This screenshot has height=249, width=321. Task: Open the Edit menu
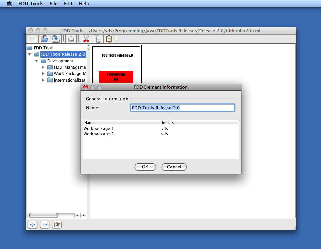click(x=68, y=4)
